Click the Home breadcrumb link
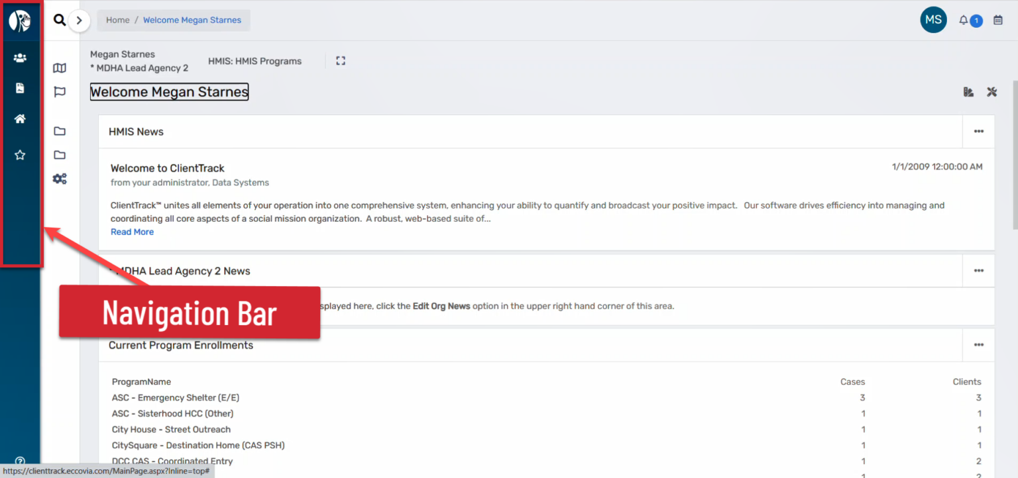The image size is (1018, 478). (x=117, y=20)
